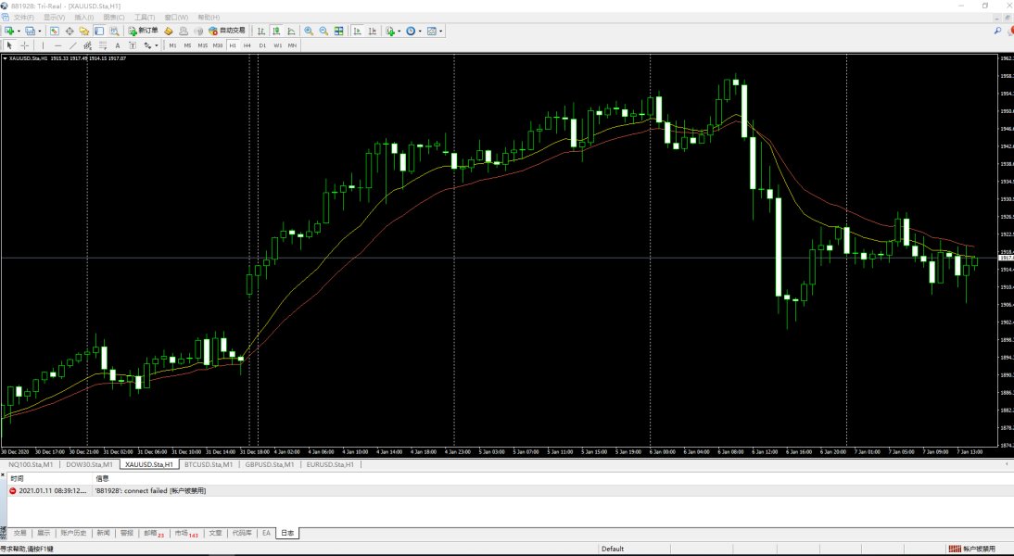Switch chart to line chart type
1014x556 pixels.
tap(291, 31)
